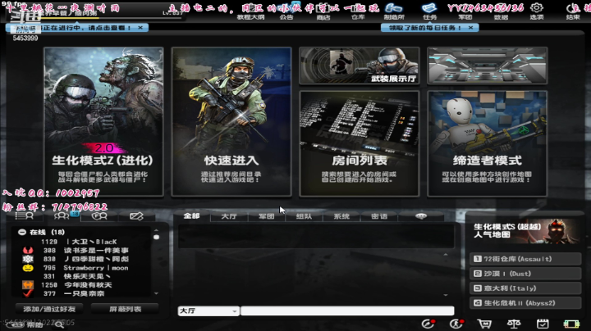591x331 pixels.
Task: Switch chat to the 军团 tab
Action: pyautogui.click(x=267, y=216)
